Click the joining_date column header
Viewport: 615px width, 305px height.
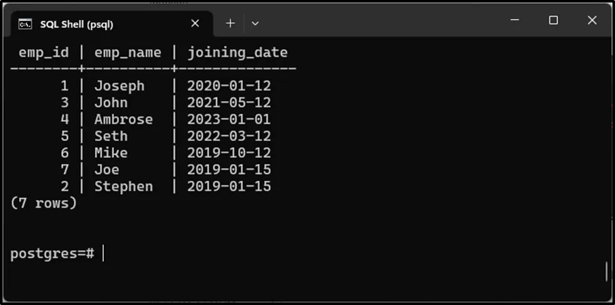pyautogui.click(x=237, y=52)
